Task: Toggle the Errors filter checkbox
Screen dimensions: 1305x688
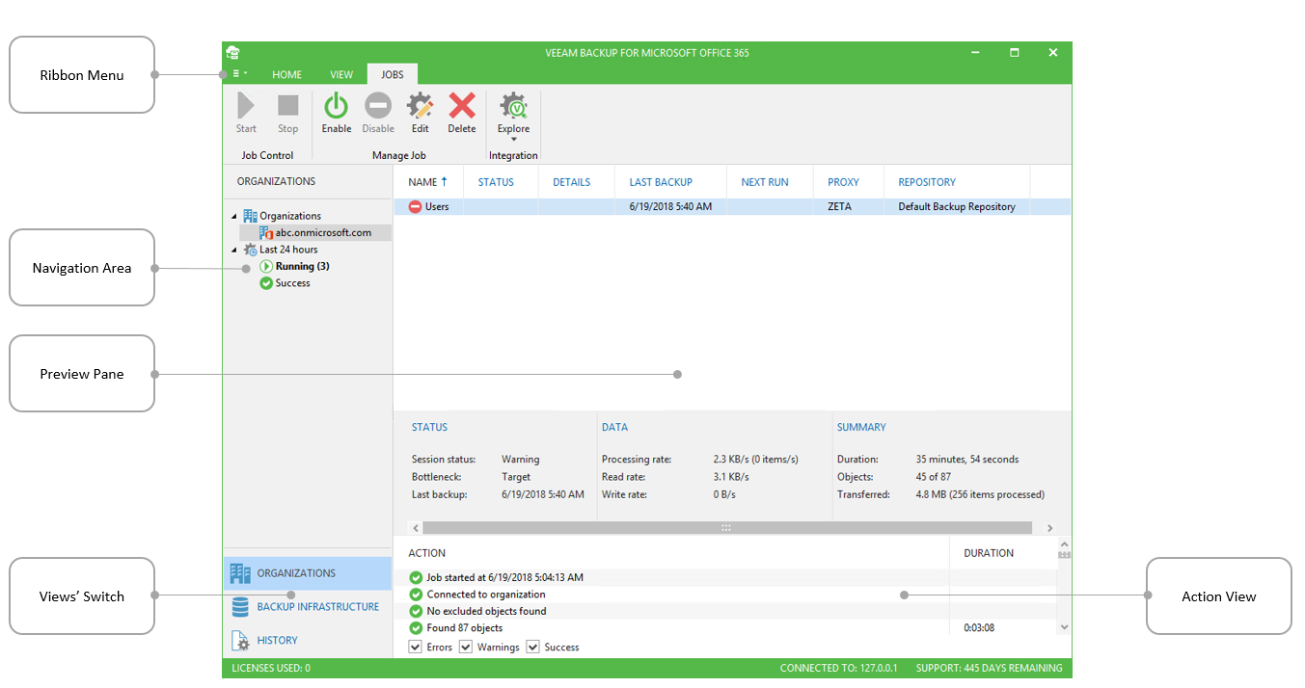Action: click(416, 647)
